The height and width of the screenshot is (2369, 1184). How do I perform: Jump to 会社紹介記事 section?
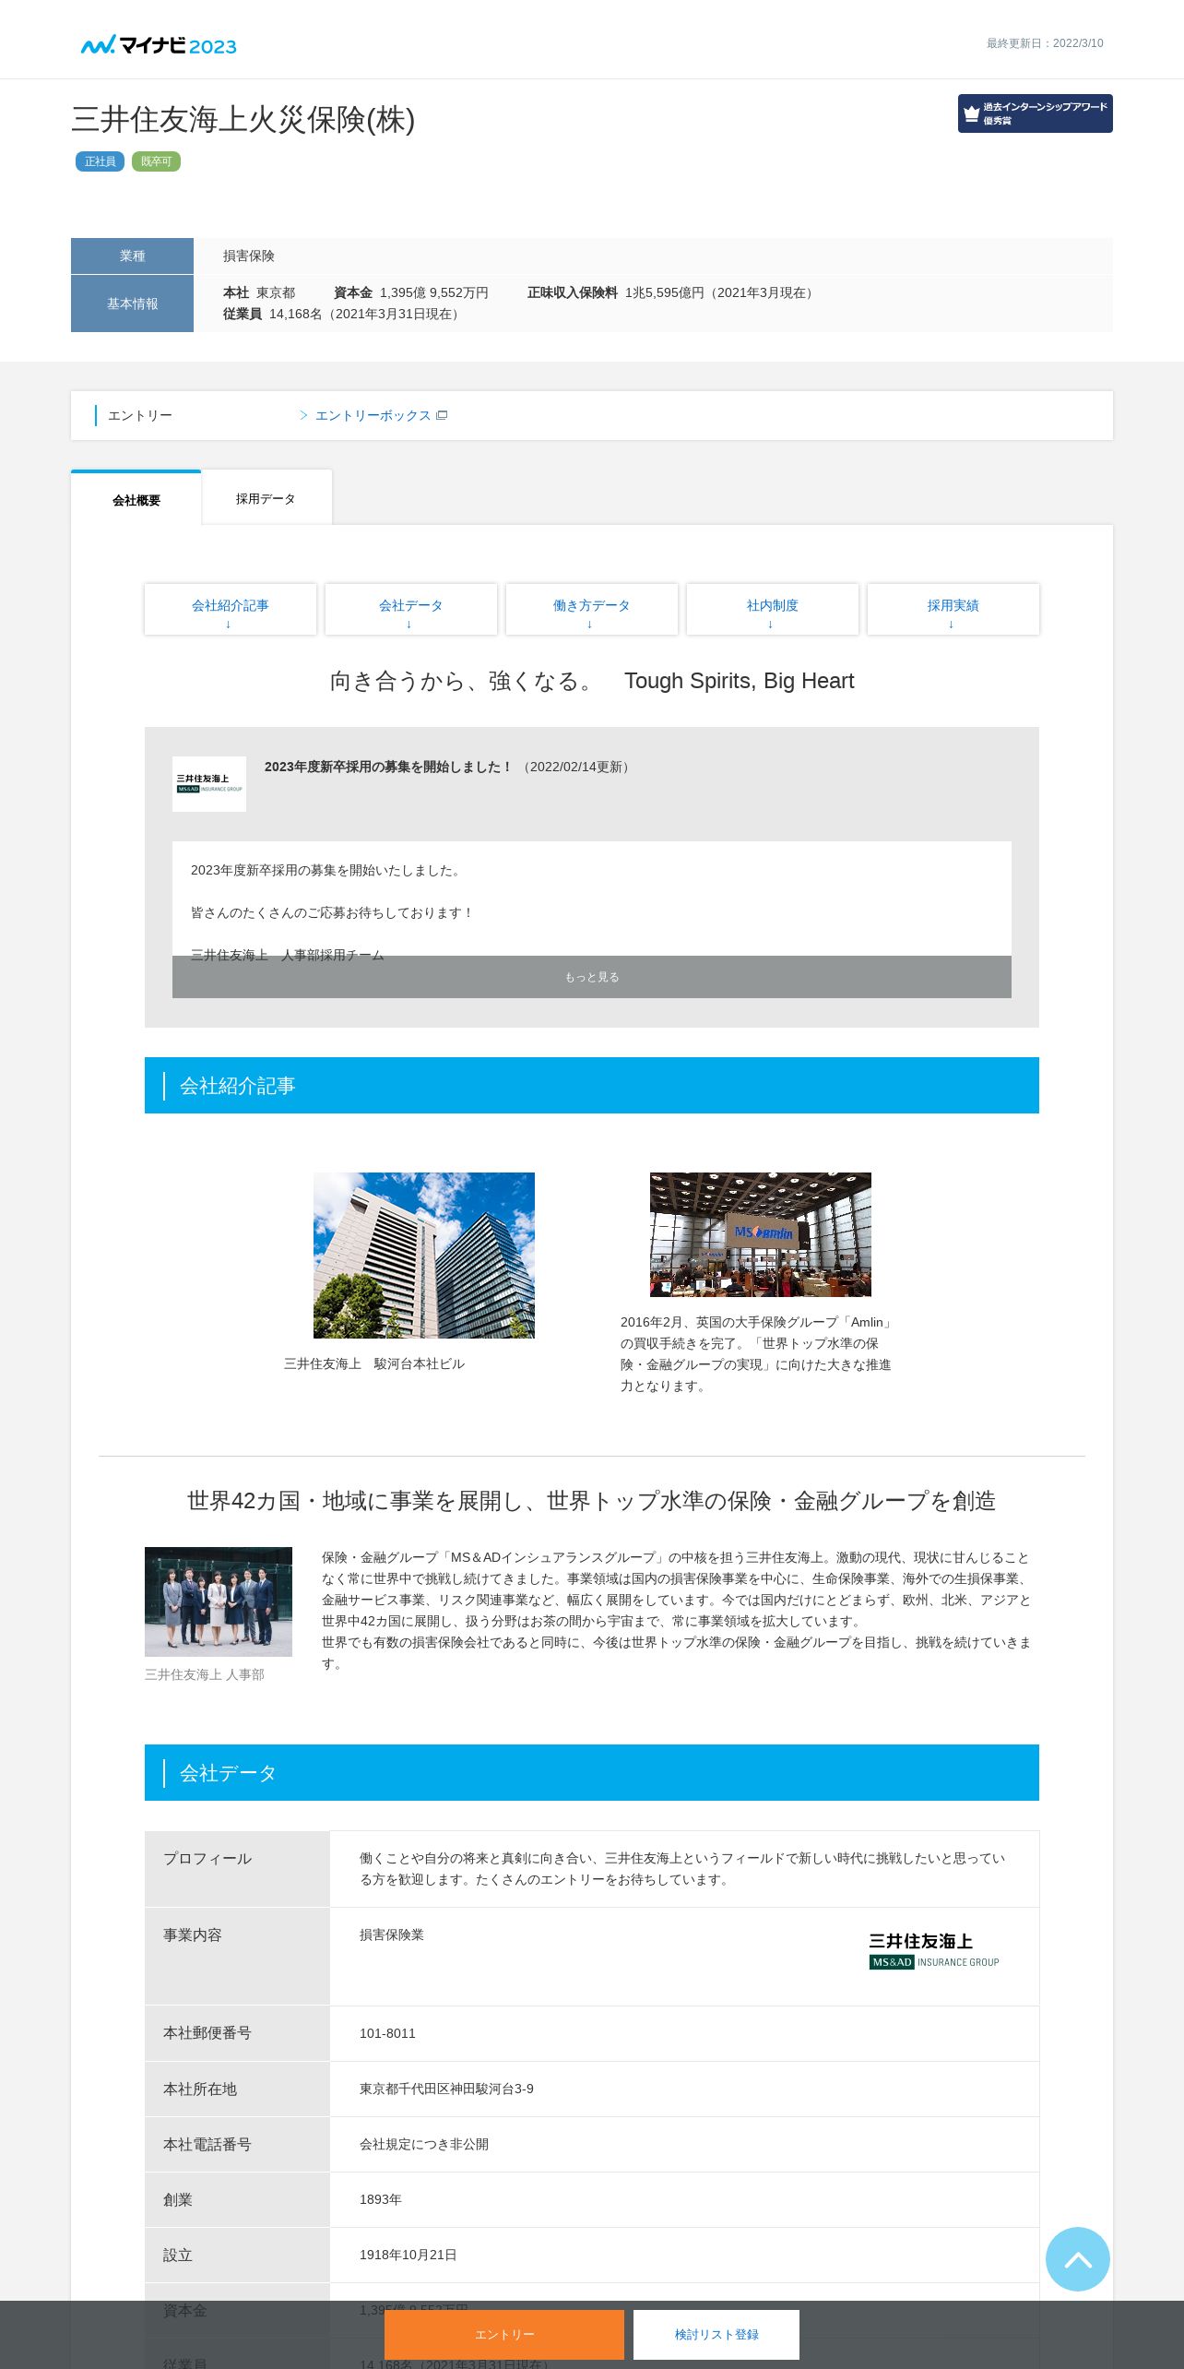(x=231, y=609)
